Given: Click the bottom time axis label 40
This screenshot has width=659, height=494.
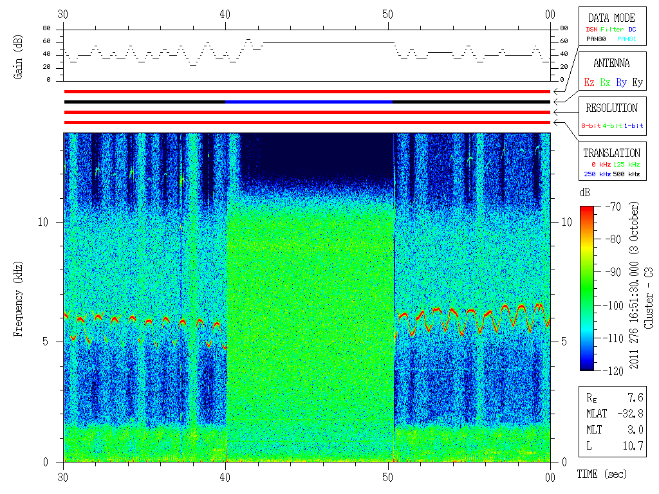Looking at the screenshot, I should pyautogui.click(x=225, y=478).
